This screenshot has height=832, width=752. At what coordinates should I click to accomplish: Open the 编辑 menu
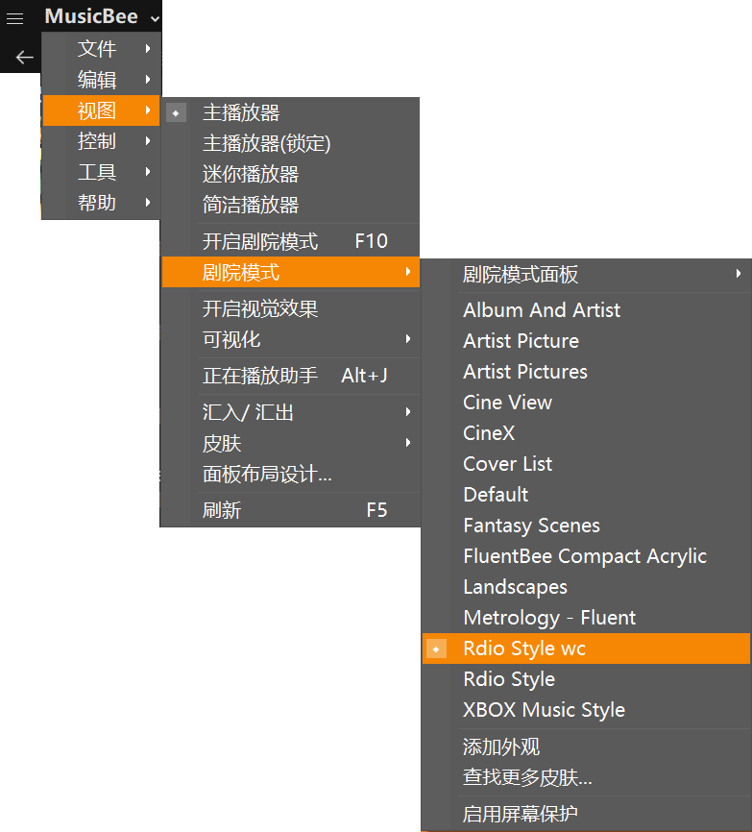click(x=101, y=80)
